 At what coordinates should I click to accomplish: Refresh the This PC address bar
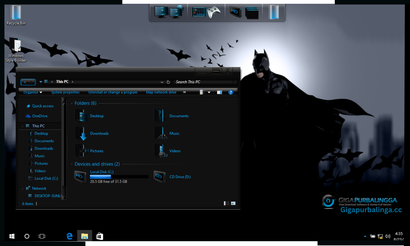coord(168,82)
